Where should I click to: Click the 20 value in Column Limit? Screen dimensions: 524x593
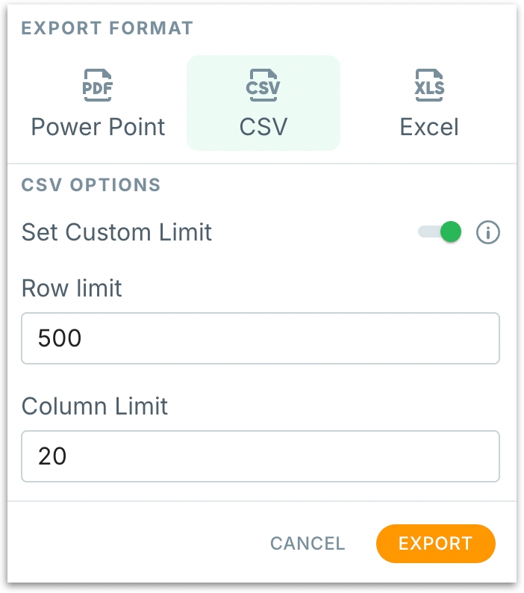53,456
